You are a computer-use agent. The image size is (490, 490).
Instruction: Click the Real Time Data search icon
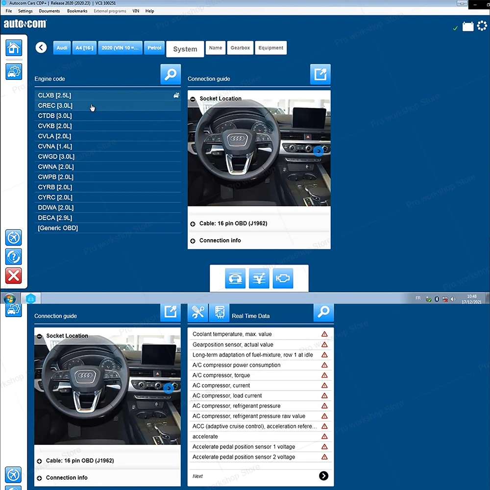tap(323, 312)
